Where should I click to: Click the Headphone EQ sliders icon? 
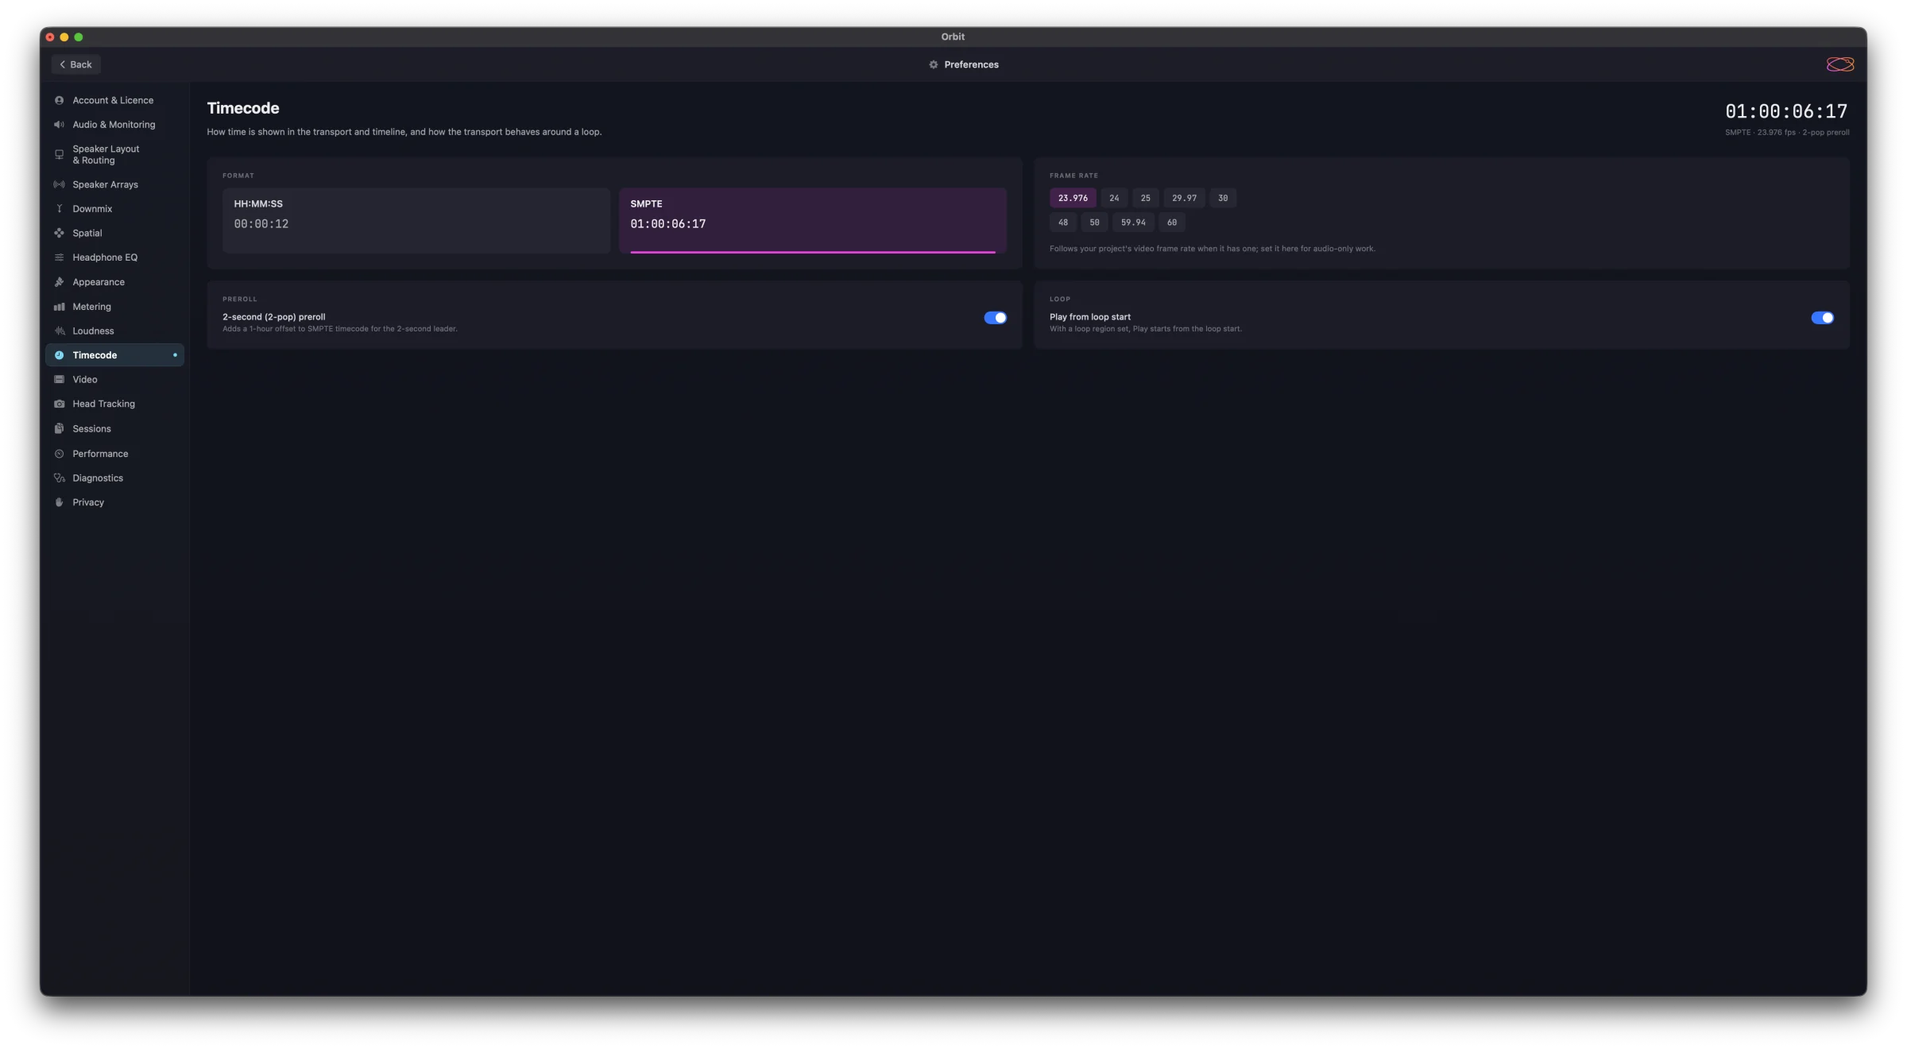point(59,257)
